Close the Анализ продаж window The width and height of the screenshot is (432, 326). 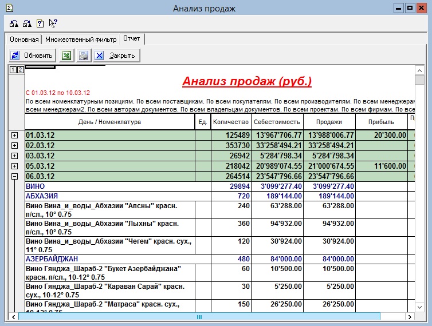[x=422, y=8]
